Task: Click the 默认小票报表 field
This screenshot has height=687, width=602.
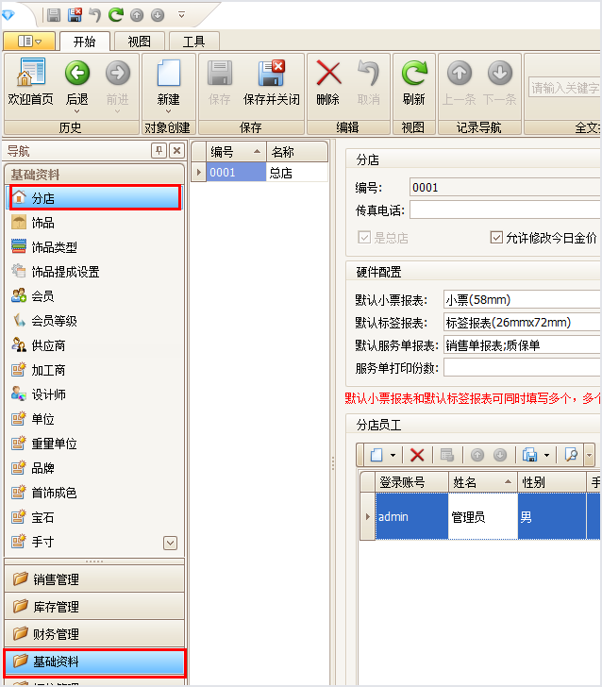Action: click(x=522, y=300)
